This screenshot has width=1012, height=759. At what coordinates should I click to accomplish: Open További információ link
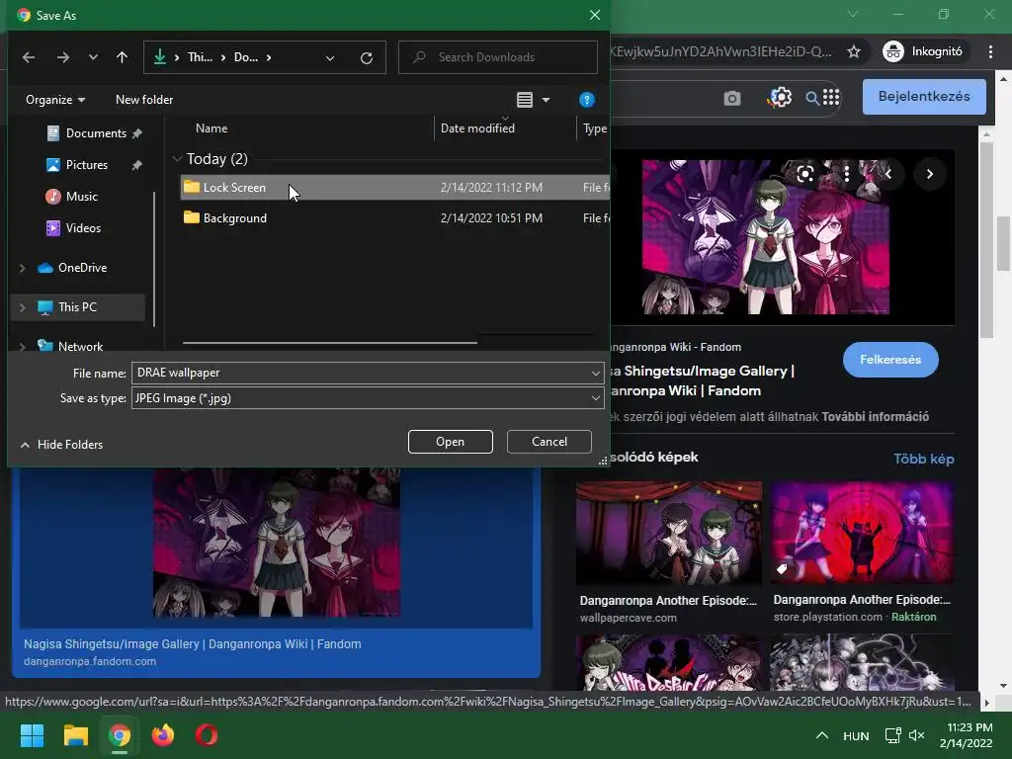(875, 417)
